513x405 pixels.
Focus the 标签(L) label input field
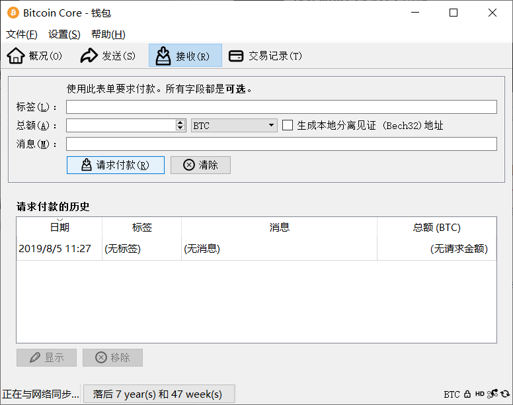tap(282, 107)
